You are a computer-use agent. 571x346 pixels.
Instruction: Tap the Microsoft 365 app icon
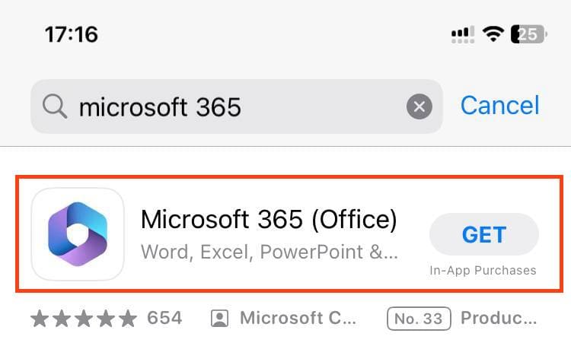point(78,233)
